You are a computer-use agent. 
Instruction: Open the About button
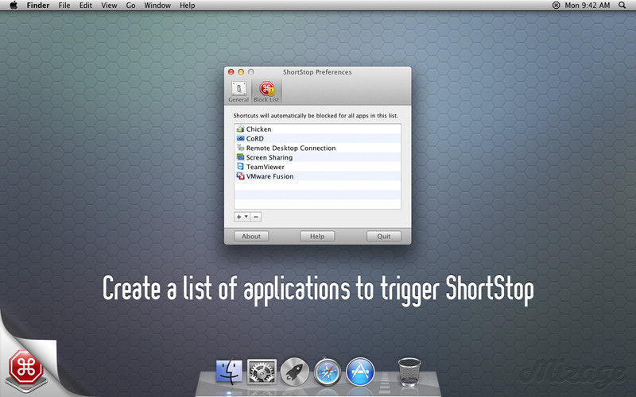point(251,236)
